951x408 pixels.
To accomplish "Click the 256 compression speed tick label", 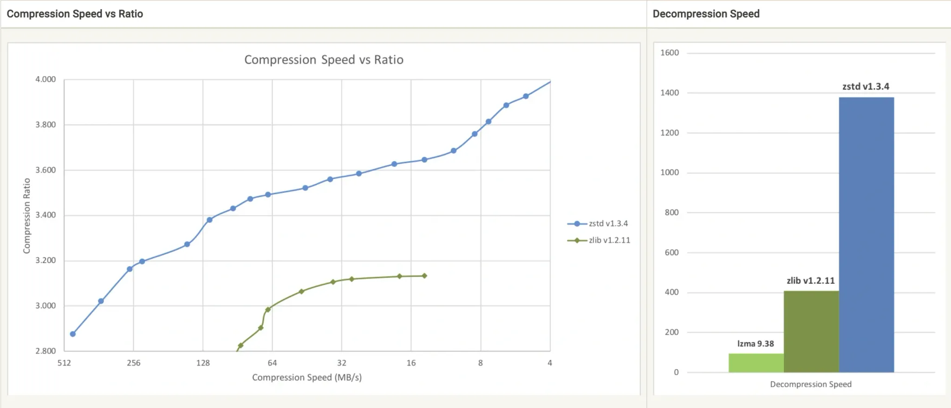I will point(134,363).
